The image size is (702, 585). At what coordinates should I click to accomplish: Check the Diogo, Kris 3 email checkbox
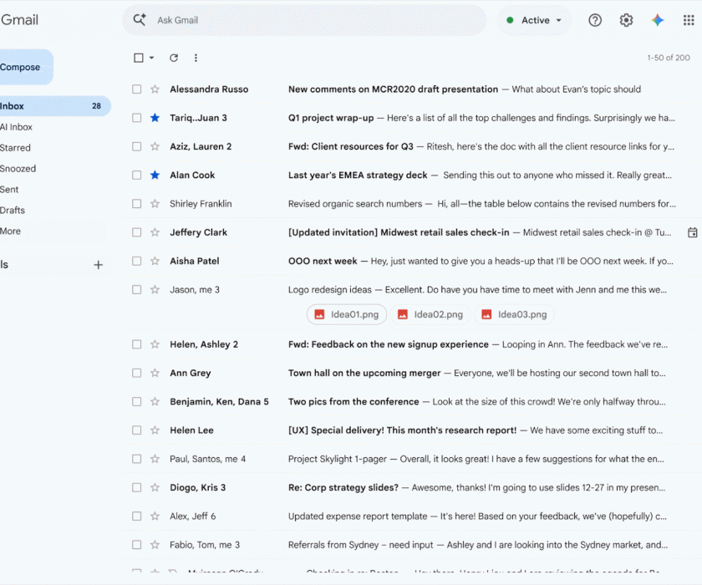[x=136, y=487]
